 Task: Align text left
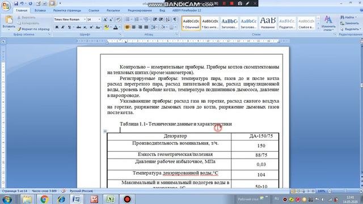[x=128, y=27]
